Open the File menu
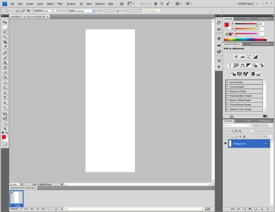The image size is (275, 212). (x=12, y=4)
